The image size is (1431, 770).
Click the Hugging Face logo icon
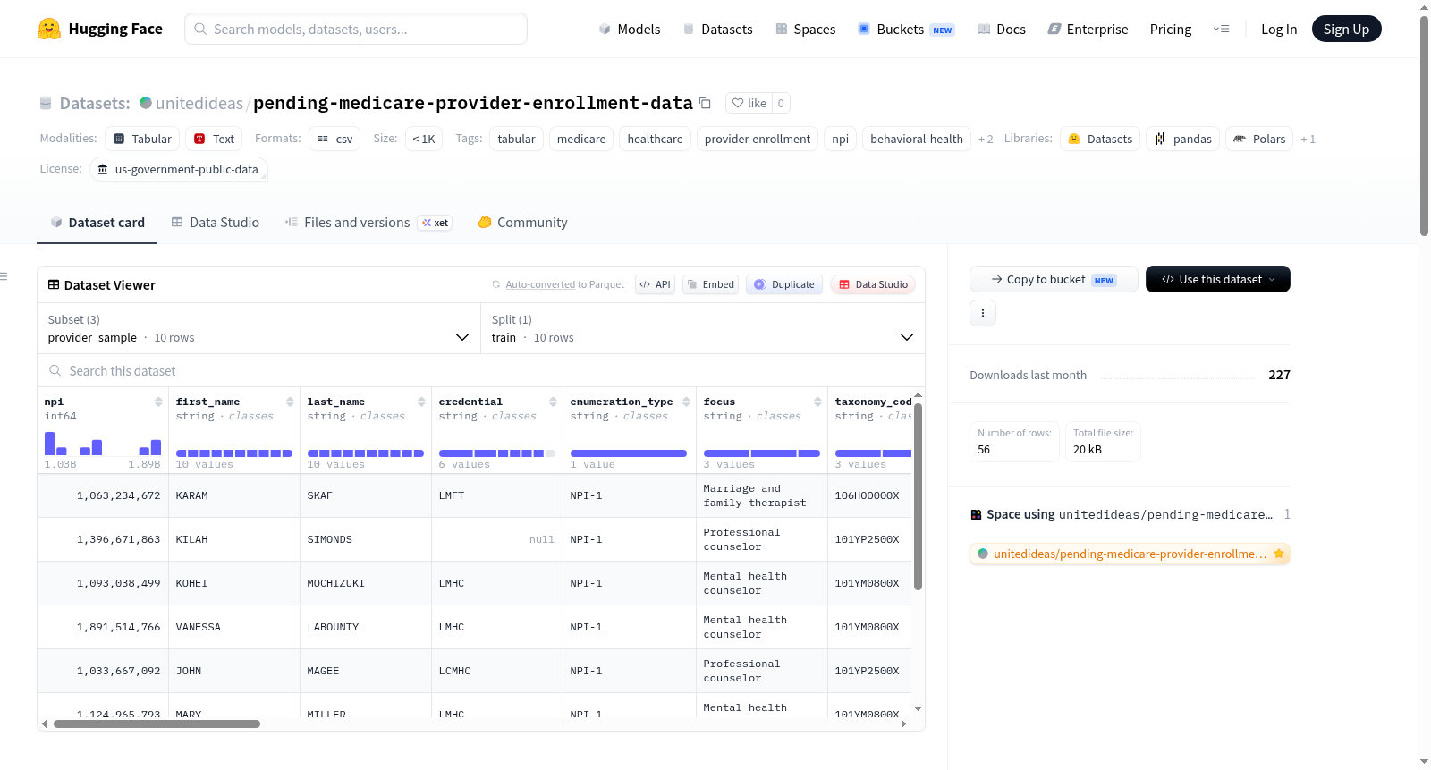[49, 29]
